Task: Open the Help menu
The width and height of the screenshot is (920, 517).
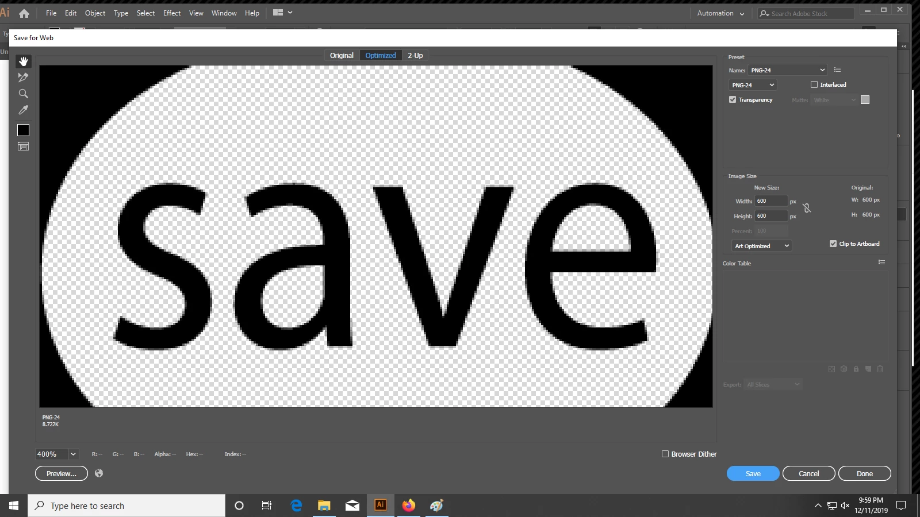Action: [252, 13]
